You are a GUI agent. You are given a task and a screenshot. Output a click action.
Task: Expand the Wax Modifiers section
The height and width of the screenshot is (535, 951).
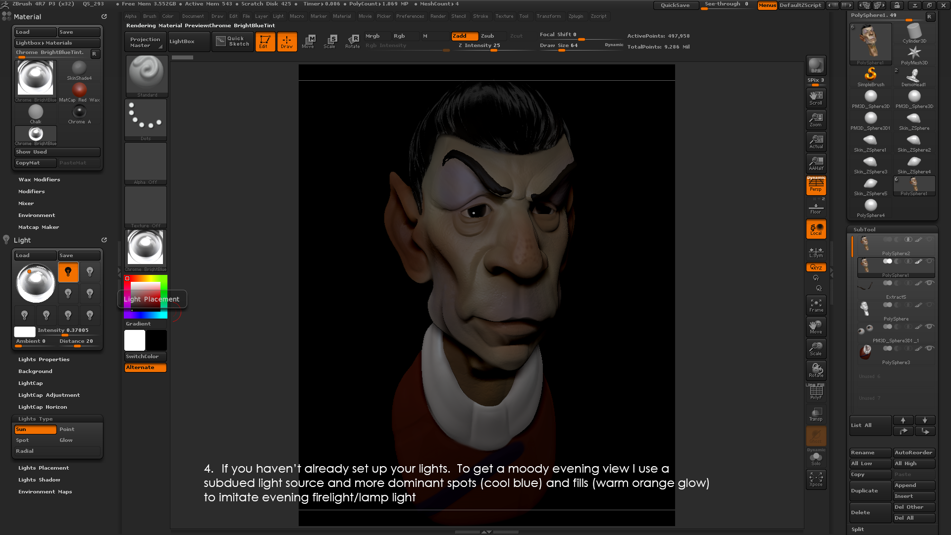pyautogui.click(x=39, y=179)
